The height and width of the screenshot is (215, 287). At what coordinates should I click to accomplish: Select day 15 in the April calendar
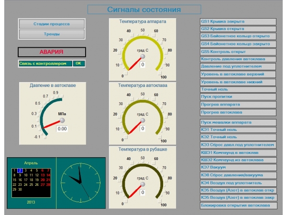(x=14, y=180)
